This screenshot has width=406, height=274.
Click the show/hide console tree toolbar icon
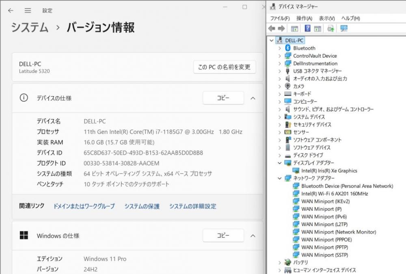coord(294,28)
